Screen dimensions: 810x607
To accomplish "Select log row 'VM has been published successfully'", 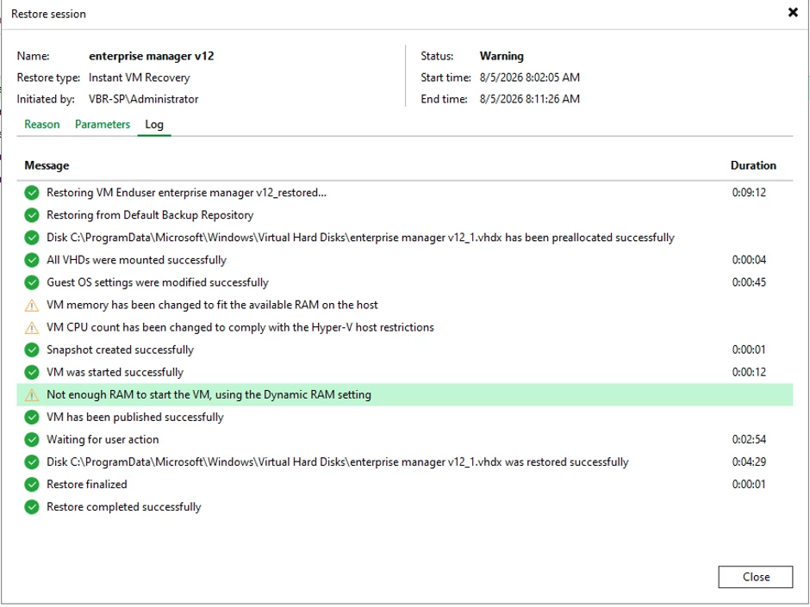I will click(x=405, y=417).
